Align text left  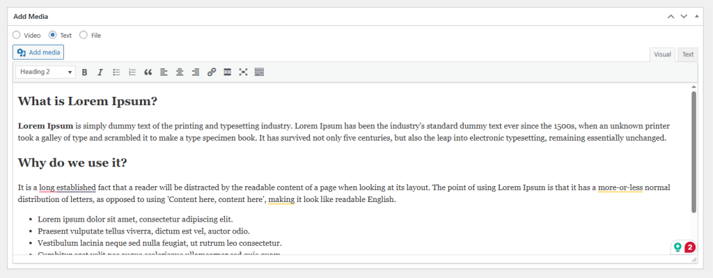[x=164, y=72]
